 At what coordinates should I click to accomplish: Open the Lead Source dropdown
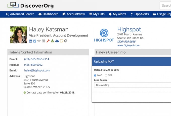(133, 85)
